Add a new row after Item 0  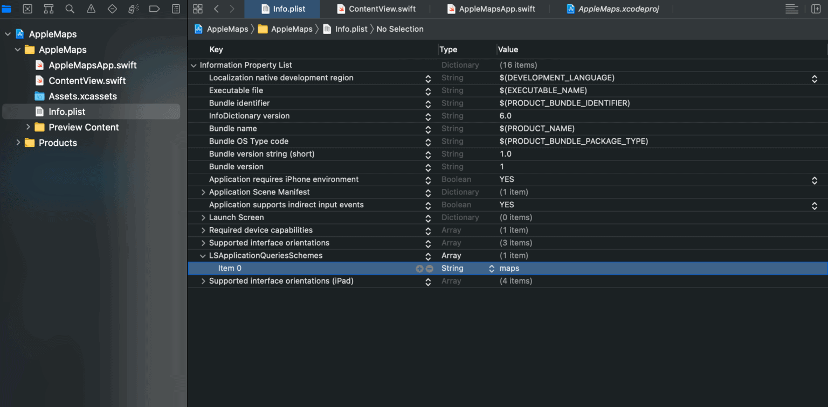[x=419, y=269]
